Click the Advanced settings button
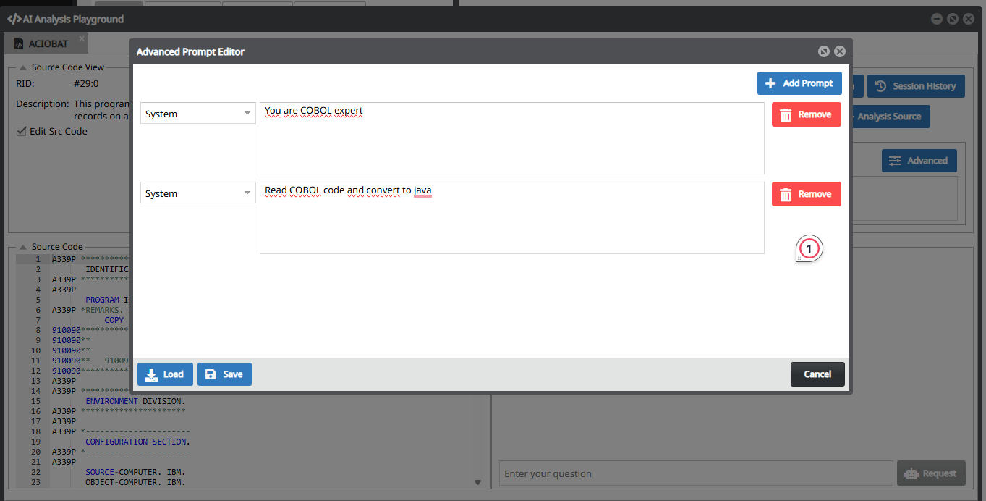 click(x=919, y=161)
